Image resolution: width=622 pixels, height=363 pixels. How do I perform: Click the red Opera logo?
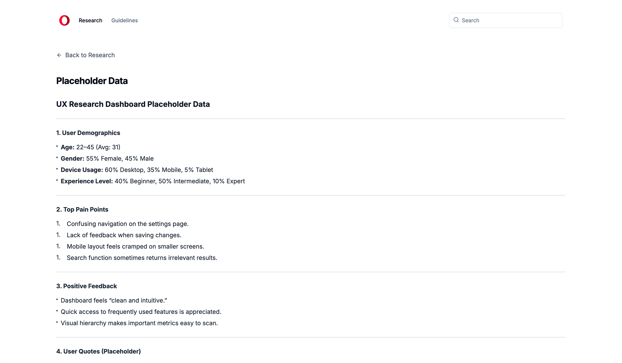[64, 20]
